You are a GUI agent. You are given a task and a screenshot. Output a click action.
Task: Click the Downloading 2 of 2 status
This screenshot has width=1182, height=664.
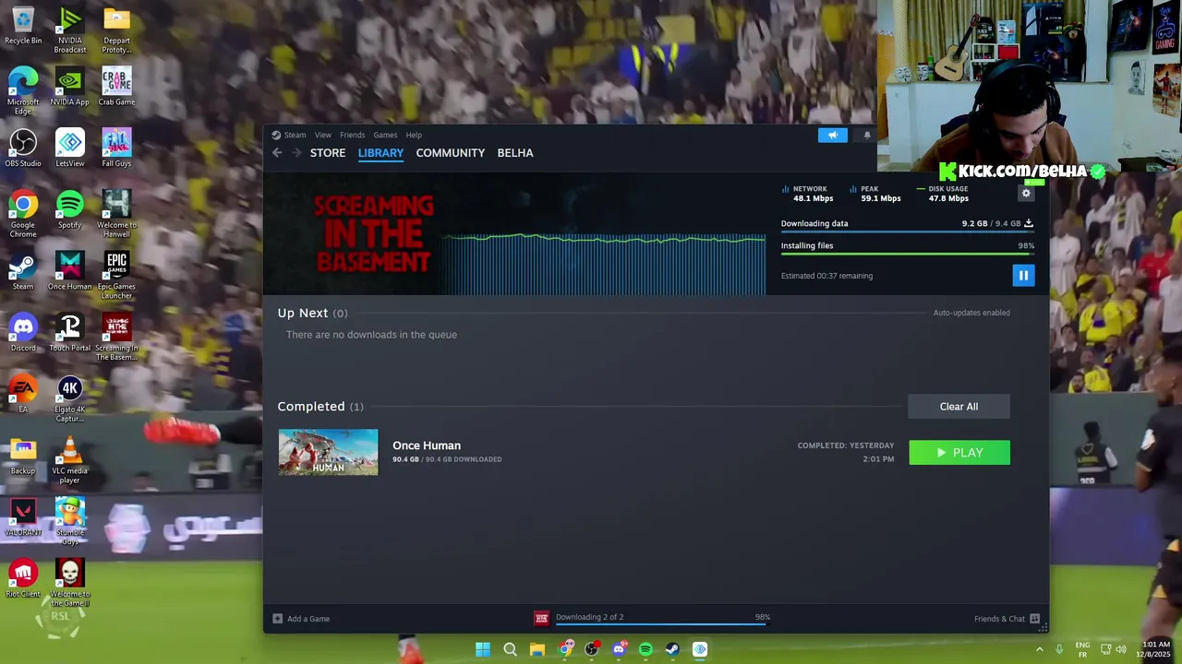(x=589, y=617)
